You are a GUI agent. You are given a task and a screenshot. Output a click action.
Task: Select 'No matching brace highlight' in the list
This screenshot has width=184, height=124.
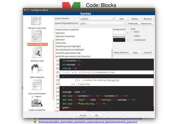tap(83, 50)
